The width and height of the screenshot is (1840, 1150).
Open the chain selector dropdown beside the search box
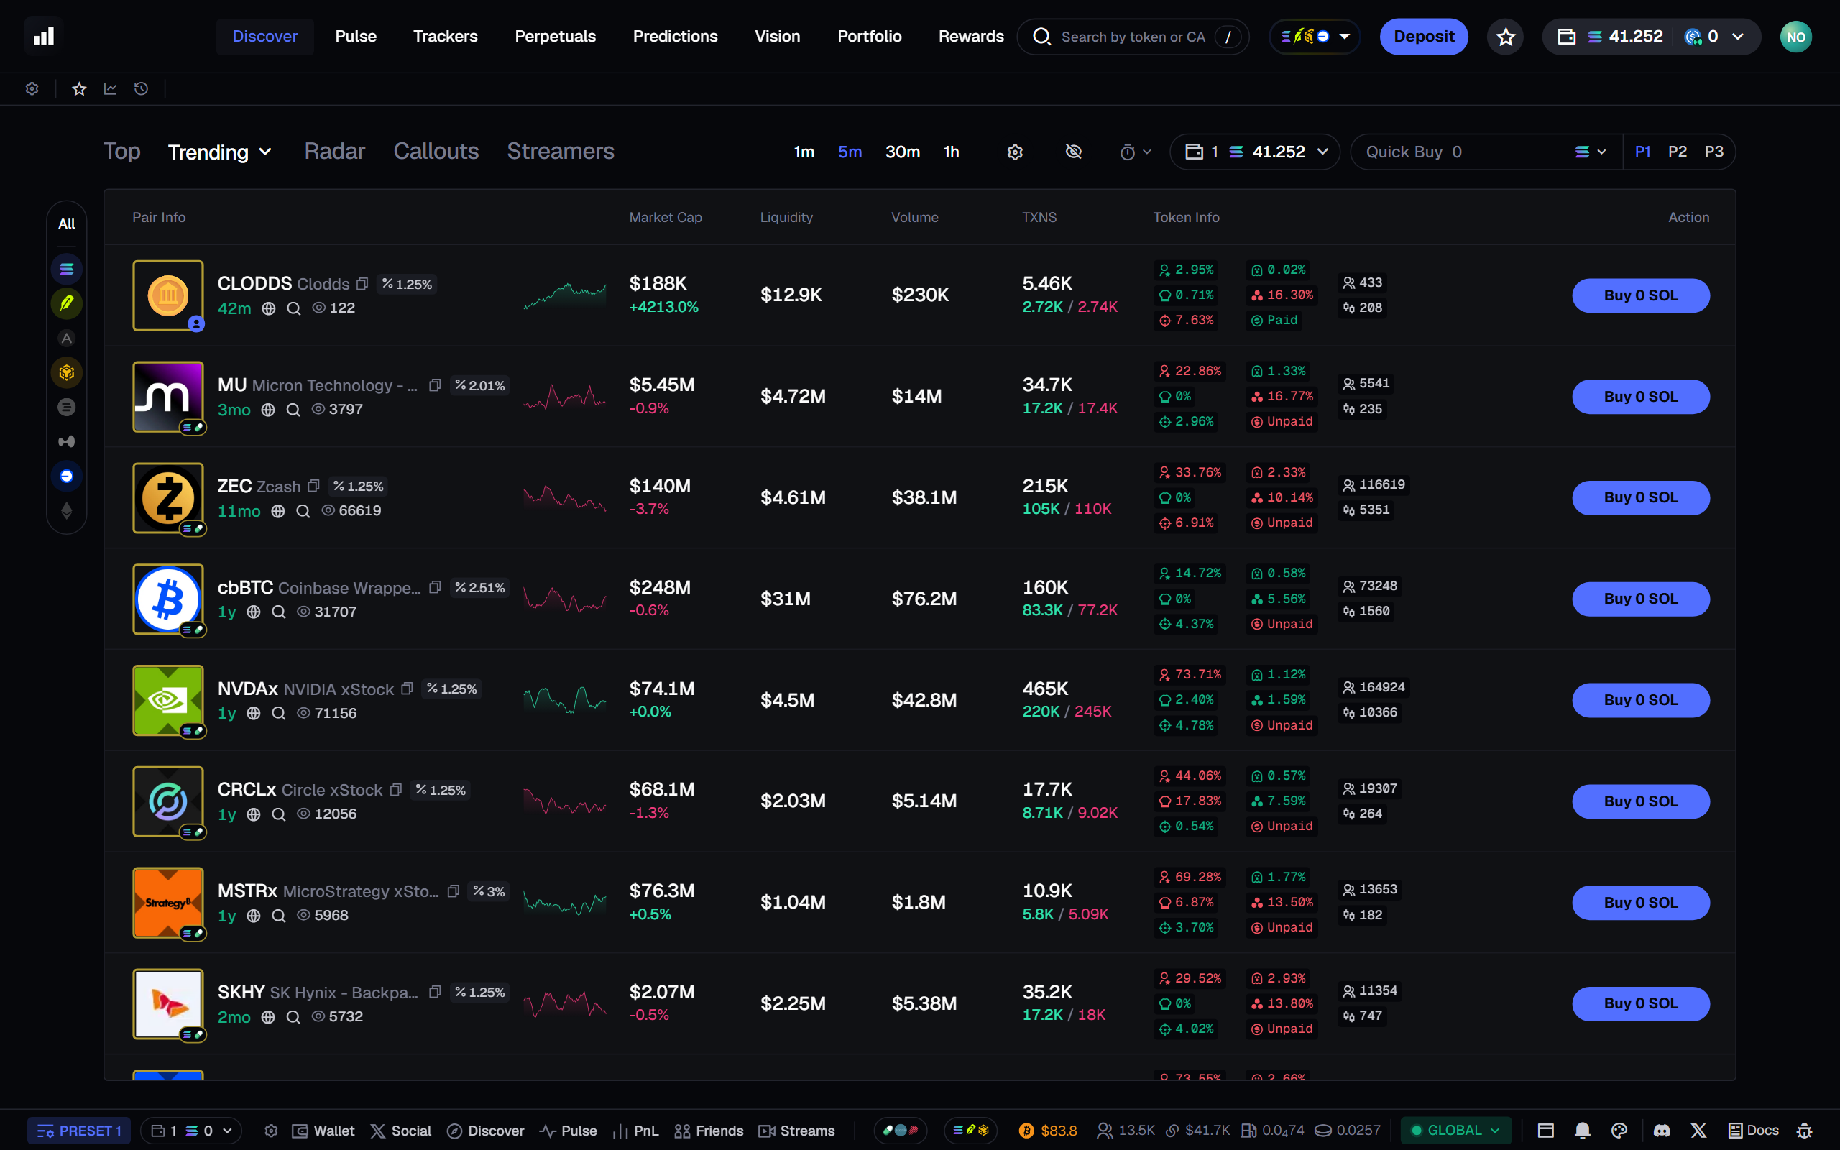[x=1315, y=37]
